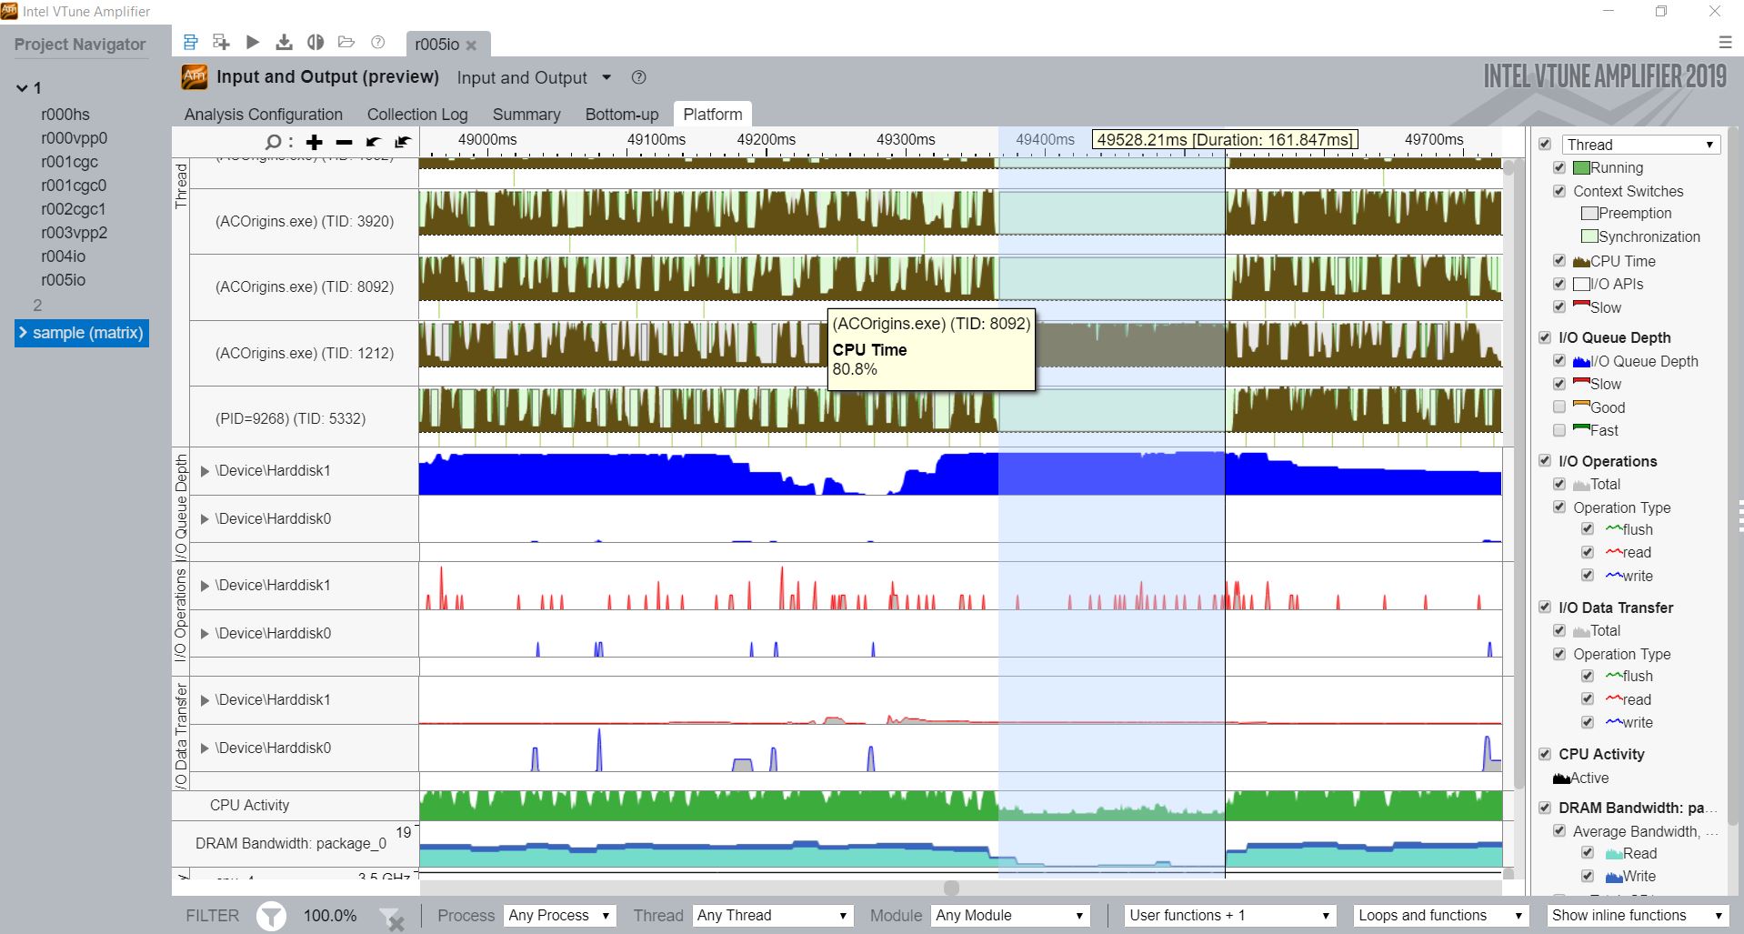Click the horizontal timeline scrollbar thumb
Image resolution: width=1744 pixels, height=934 pixels.
pos(951,888)
